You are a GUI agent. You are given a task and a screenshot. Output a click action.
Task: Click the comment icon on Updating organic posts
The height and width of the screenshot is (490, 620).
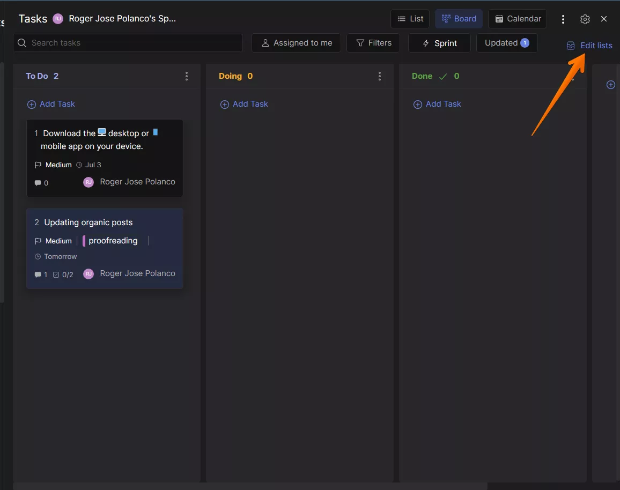pos(38,275)
